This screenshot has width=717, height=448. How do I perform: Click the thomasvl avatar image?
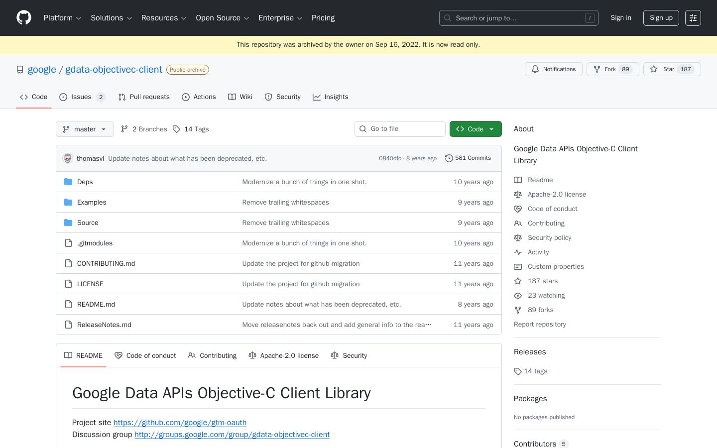68,158
